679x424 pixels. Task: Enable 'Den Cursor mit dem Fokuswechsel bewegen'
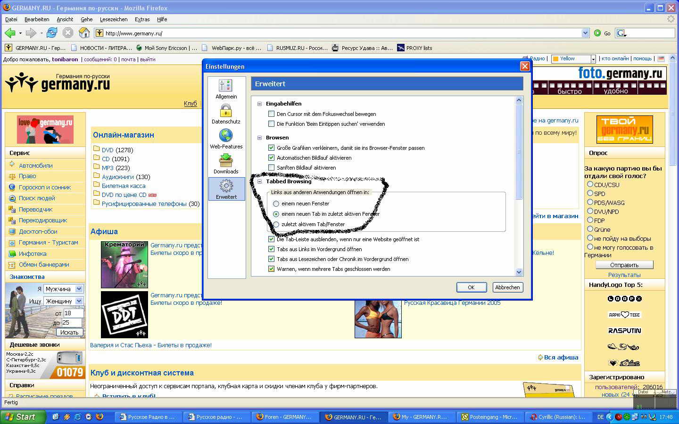(x=271, y=114)
